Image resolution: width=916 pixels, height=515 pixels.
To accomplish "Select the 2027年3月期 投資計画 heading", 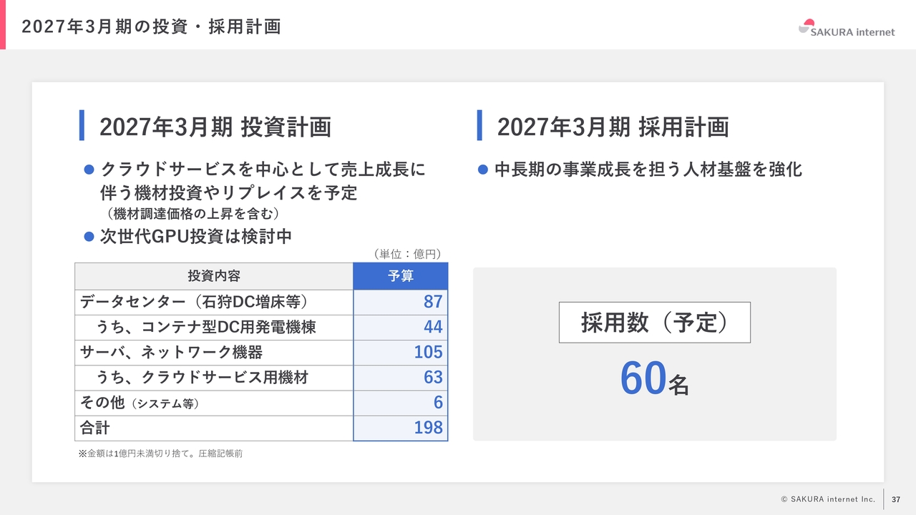I will coord(215,127).
